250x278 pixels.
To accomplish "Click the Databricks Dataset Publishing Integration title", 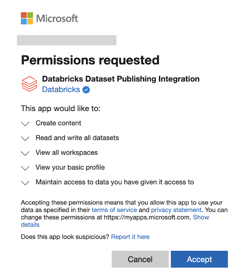I will (x=121, y=79).
